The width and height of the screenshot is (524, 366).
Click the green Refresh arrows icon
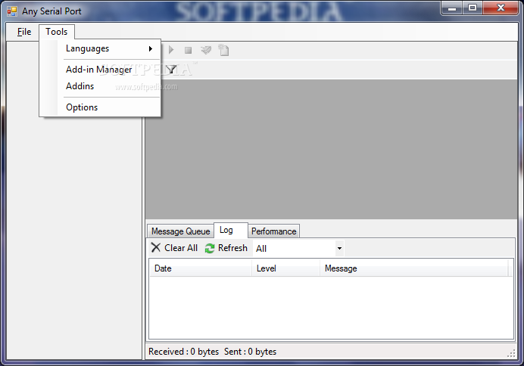(210, 248)
